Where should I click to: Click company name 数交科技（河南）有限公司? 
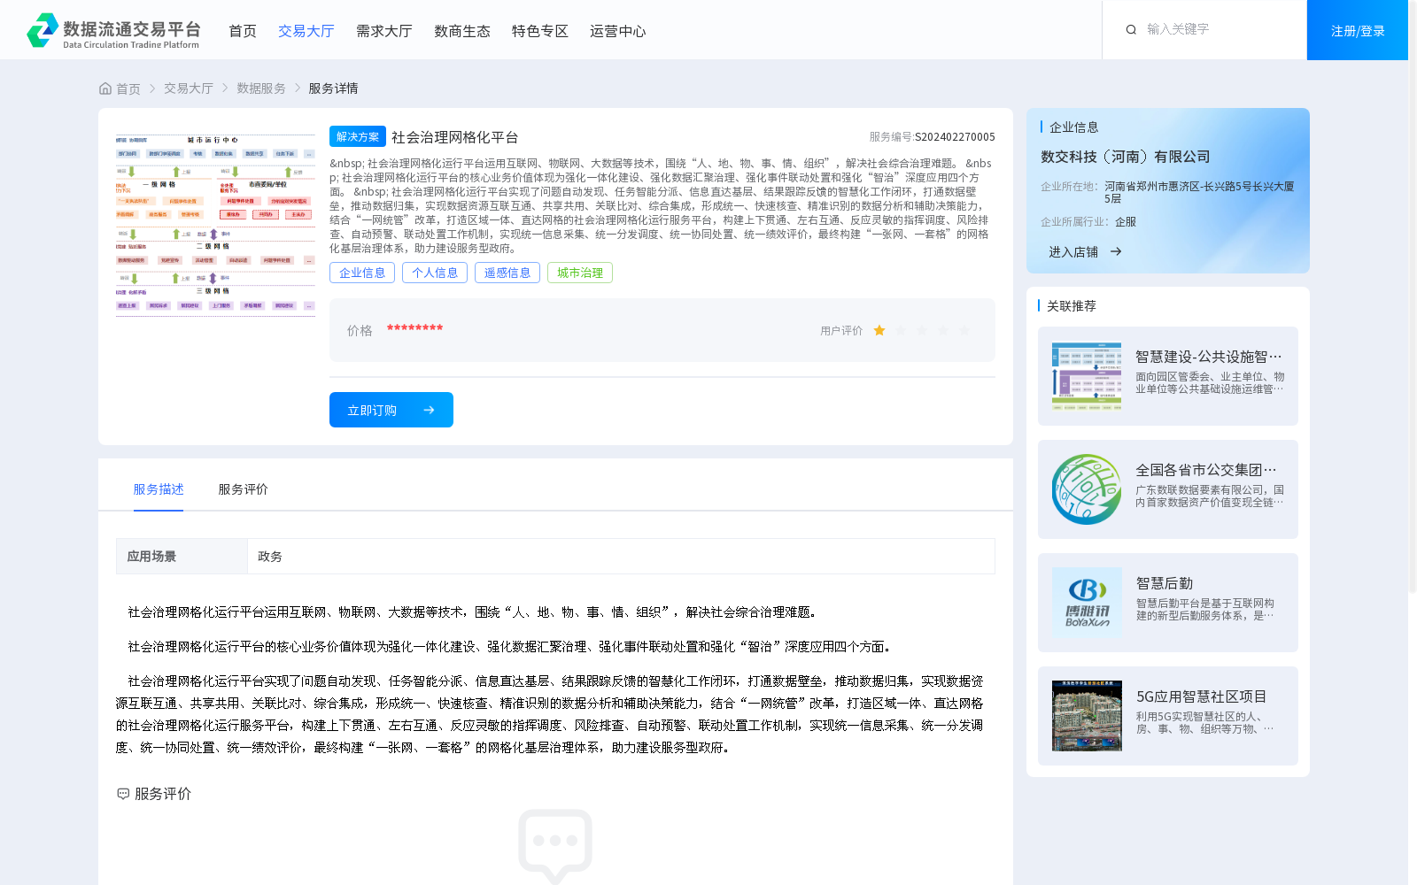pyautogui.click(x=1126, y=157)
